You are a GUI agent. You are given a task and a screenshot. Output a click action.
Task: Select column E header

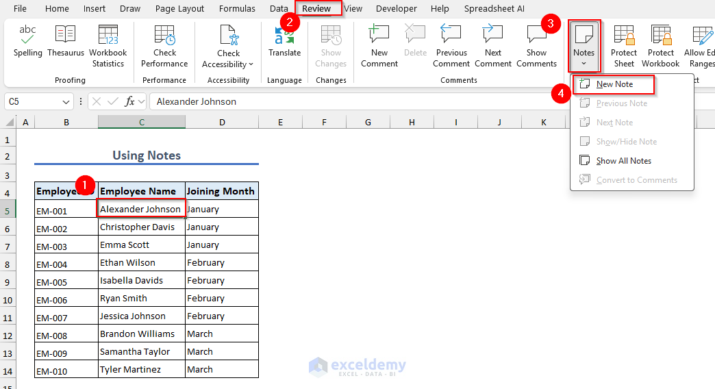coord(280,122)
